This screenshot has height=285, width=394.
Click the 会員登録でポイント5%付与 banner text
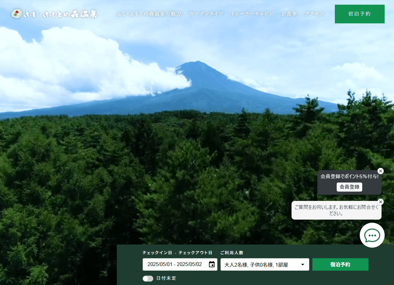click(x=349, y=177)
